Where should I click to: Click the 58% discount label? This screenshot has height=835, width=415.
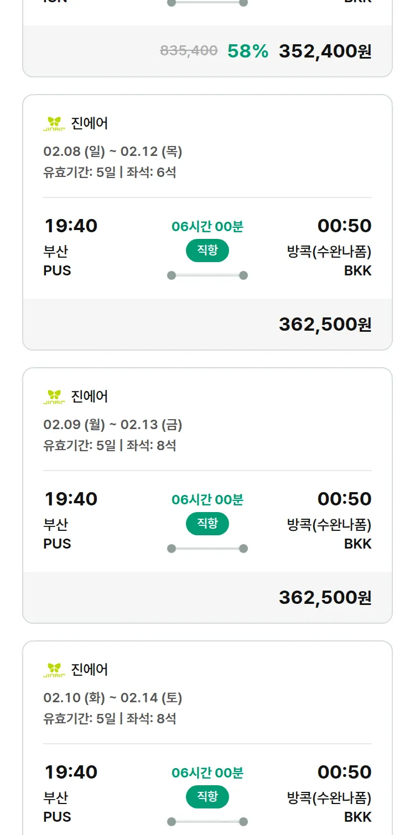tap(247, 51)
